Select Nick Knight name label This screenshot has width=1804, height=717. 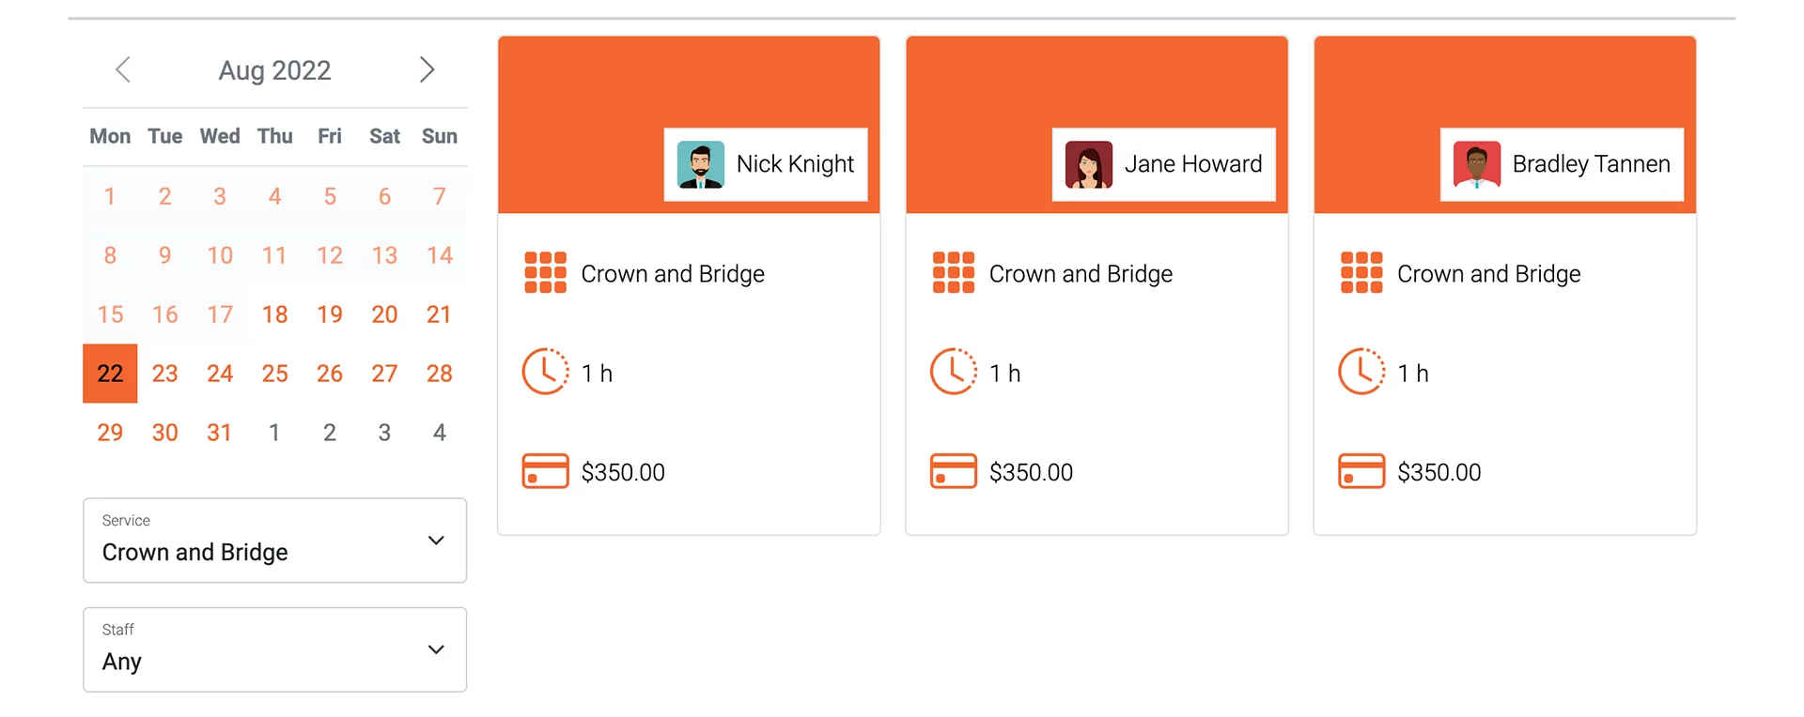(x=795, y=164)
